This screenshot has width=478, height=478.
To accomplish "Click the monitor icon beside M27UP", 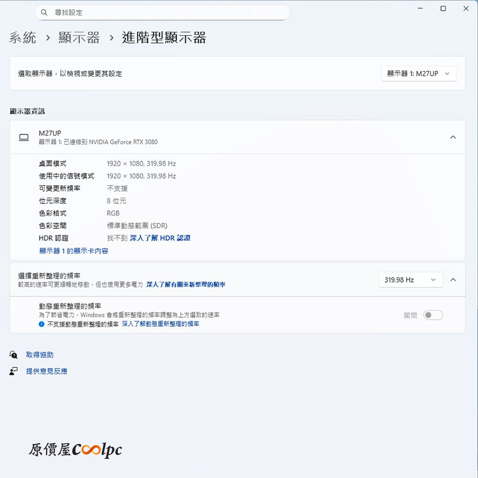I will (x=24, y=137).
